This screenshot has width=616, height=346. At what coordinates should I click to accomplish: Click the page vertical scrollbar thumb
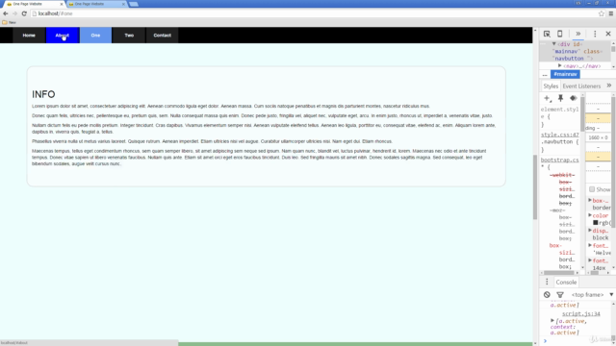[x=535, y=187]
